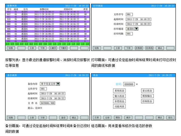Open 系统组态 in the configuration screen
Viewport: 181px width, 136px height.
[x=119, y=91]
